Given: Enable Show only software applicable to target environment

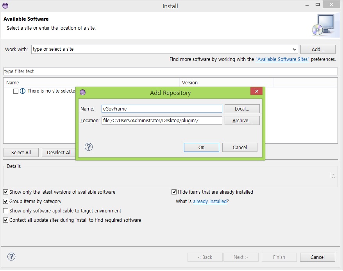Looking at the screenshot, I should [x=6, y=211].
